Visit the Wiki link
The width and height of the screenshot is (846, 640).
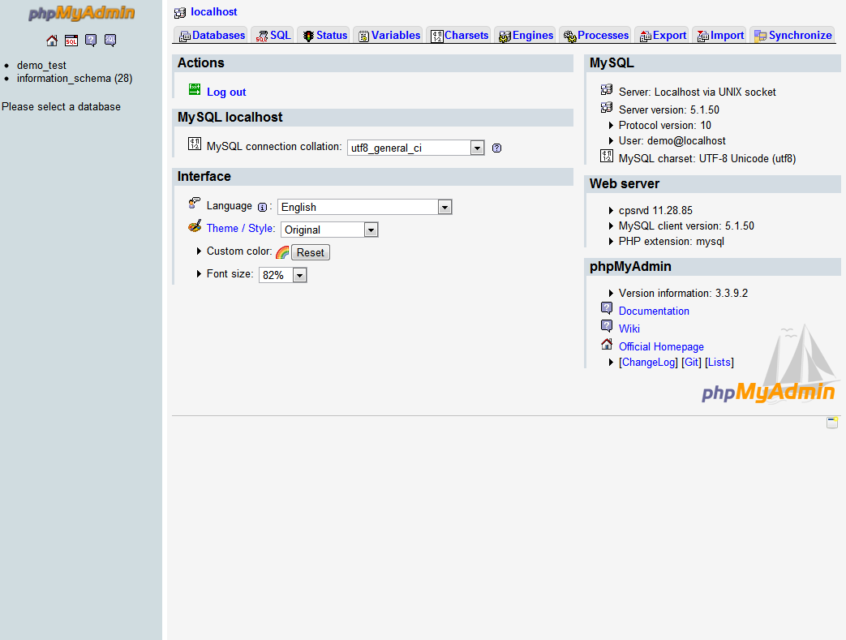pyautogui.click(x=629, y=329)
